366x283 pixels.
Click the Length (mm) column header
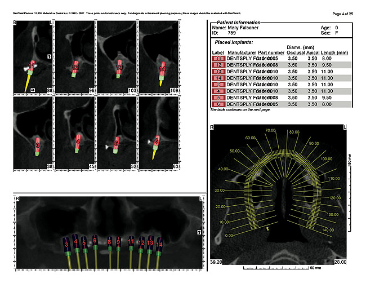click(334, 52)
